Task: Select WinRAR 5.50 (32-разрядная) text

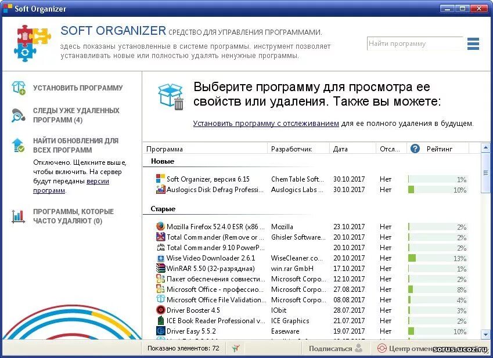Action: click(210, 269)
